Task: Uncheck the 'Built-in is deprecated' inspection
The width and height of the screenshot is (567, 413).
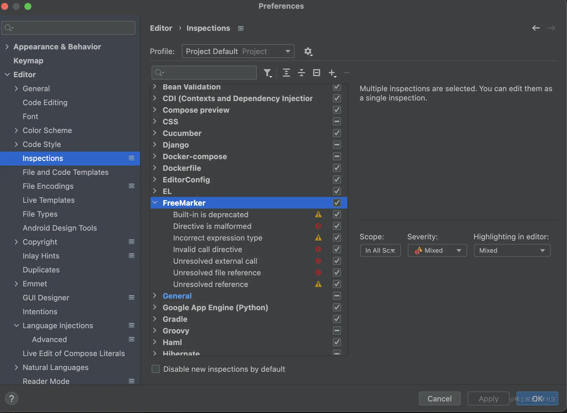Action: pos(337,215)
